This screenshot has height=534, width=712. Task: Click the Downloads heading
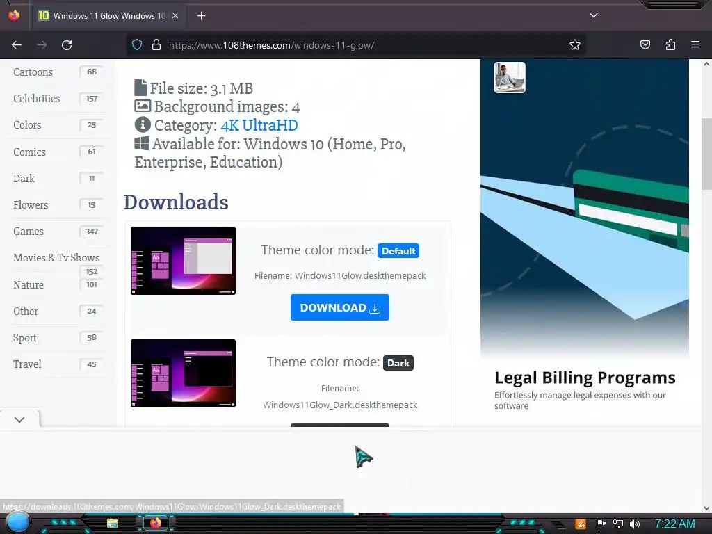coord(176,202)
